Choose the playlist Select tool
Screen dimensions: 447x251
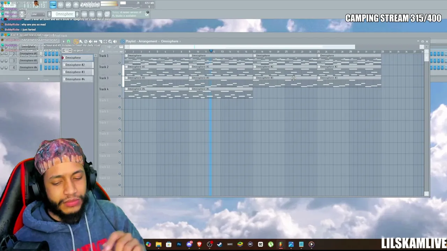coord(105,41)
